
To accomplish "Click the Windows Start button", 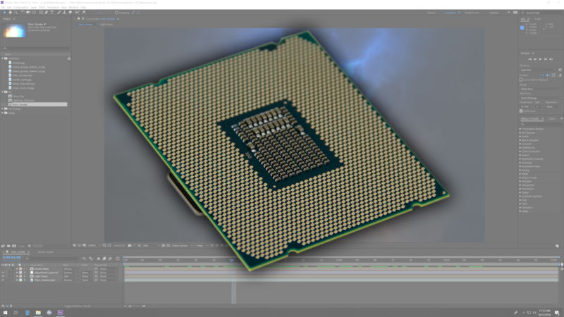I will [5, 311].
